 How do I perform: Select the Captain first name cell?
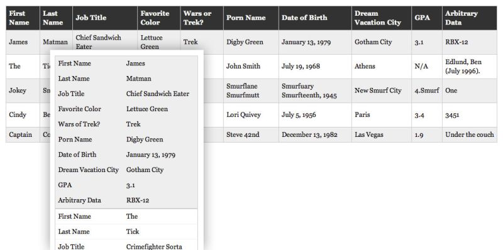[23, 134]
